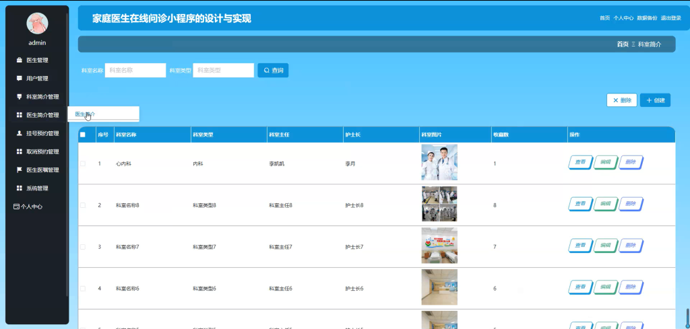Viewport: 690px width, 329px height.
Task: Click 删除 for the 科室名称6 row
Action: click(631, 287)
